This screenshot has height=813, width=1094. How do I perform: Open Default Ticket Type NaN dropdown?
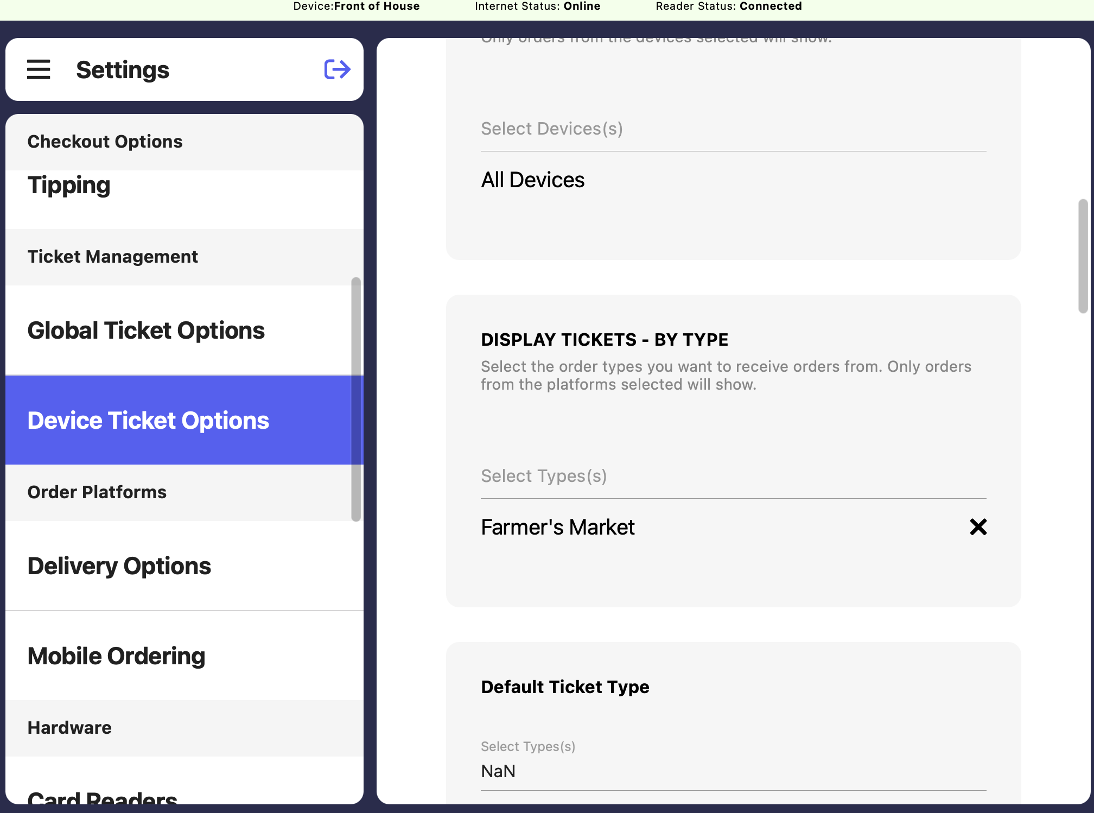pyautogui.click(x=733, y=771)
